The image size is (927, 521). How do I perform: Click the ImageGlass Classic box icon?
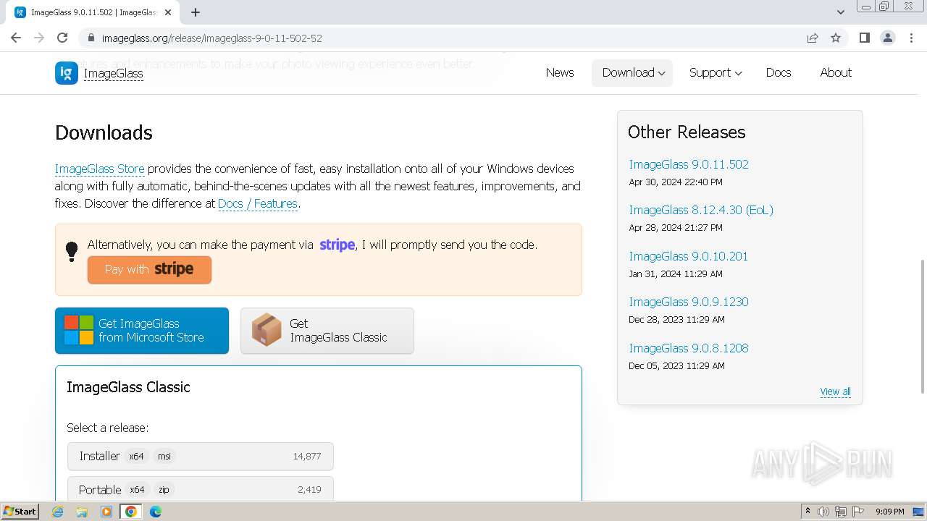[x=267, y=330]
